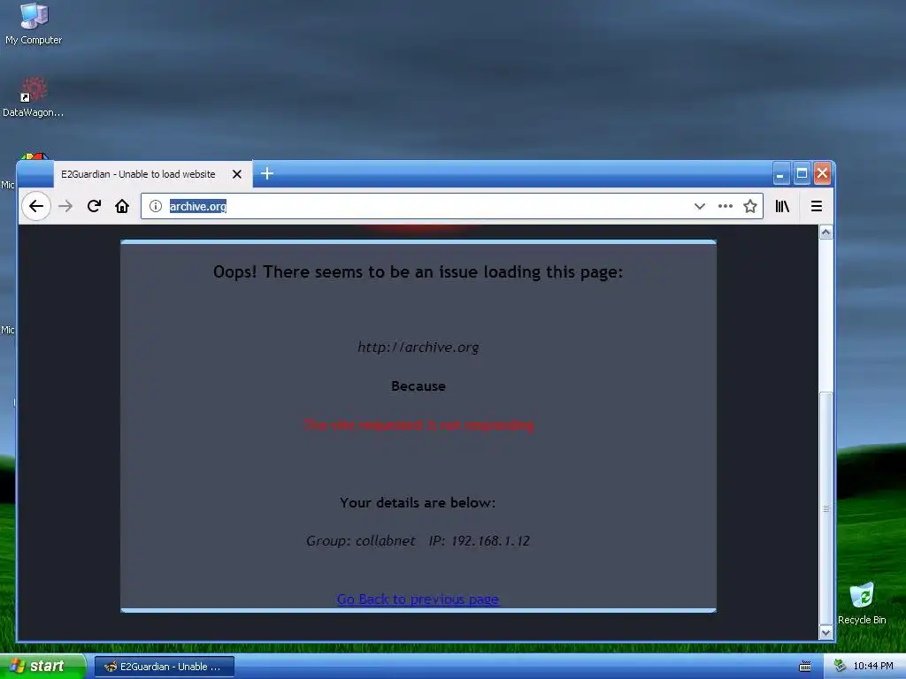Viewport: 906px width, 679px height.
Task: Select the DataWagon desktop shortcut
Action: [x=33, y=97]
